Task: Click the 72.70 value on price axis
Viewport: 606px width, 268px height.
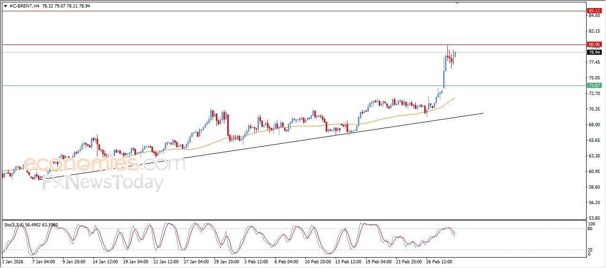Action: click(x=594, y=94)
